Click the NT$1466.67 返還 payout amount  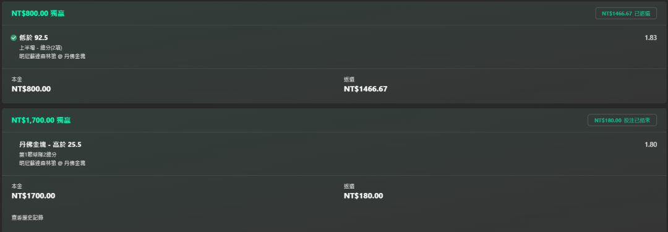tap(366, 89)
